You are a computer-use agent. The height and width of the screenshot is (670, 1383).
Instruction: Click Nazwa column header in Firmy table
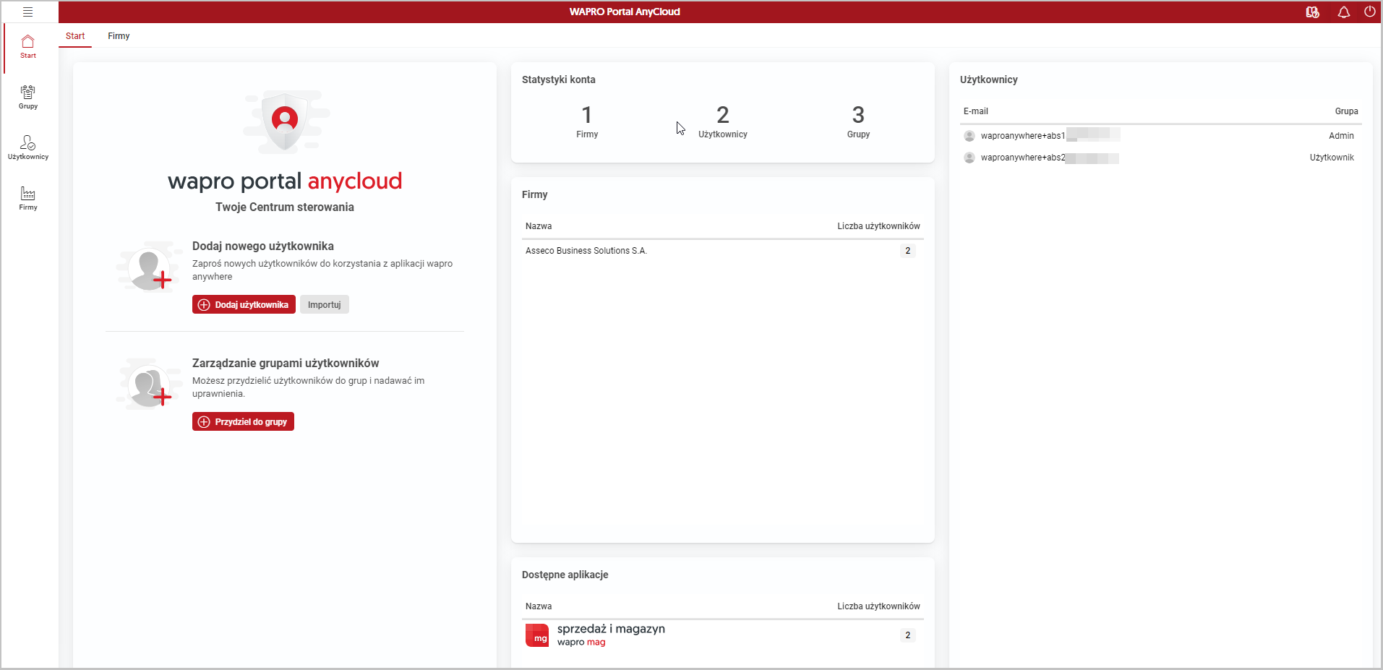pos(539,226)
